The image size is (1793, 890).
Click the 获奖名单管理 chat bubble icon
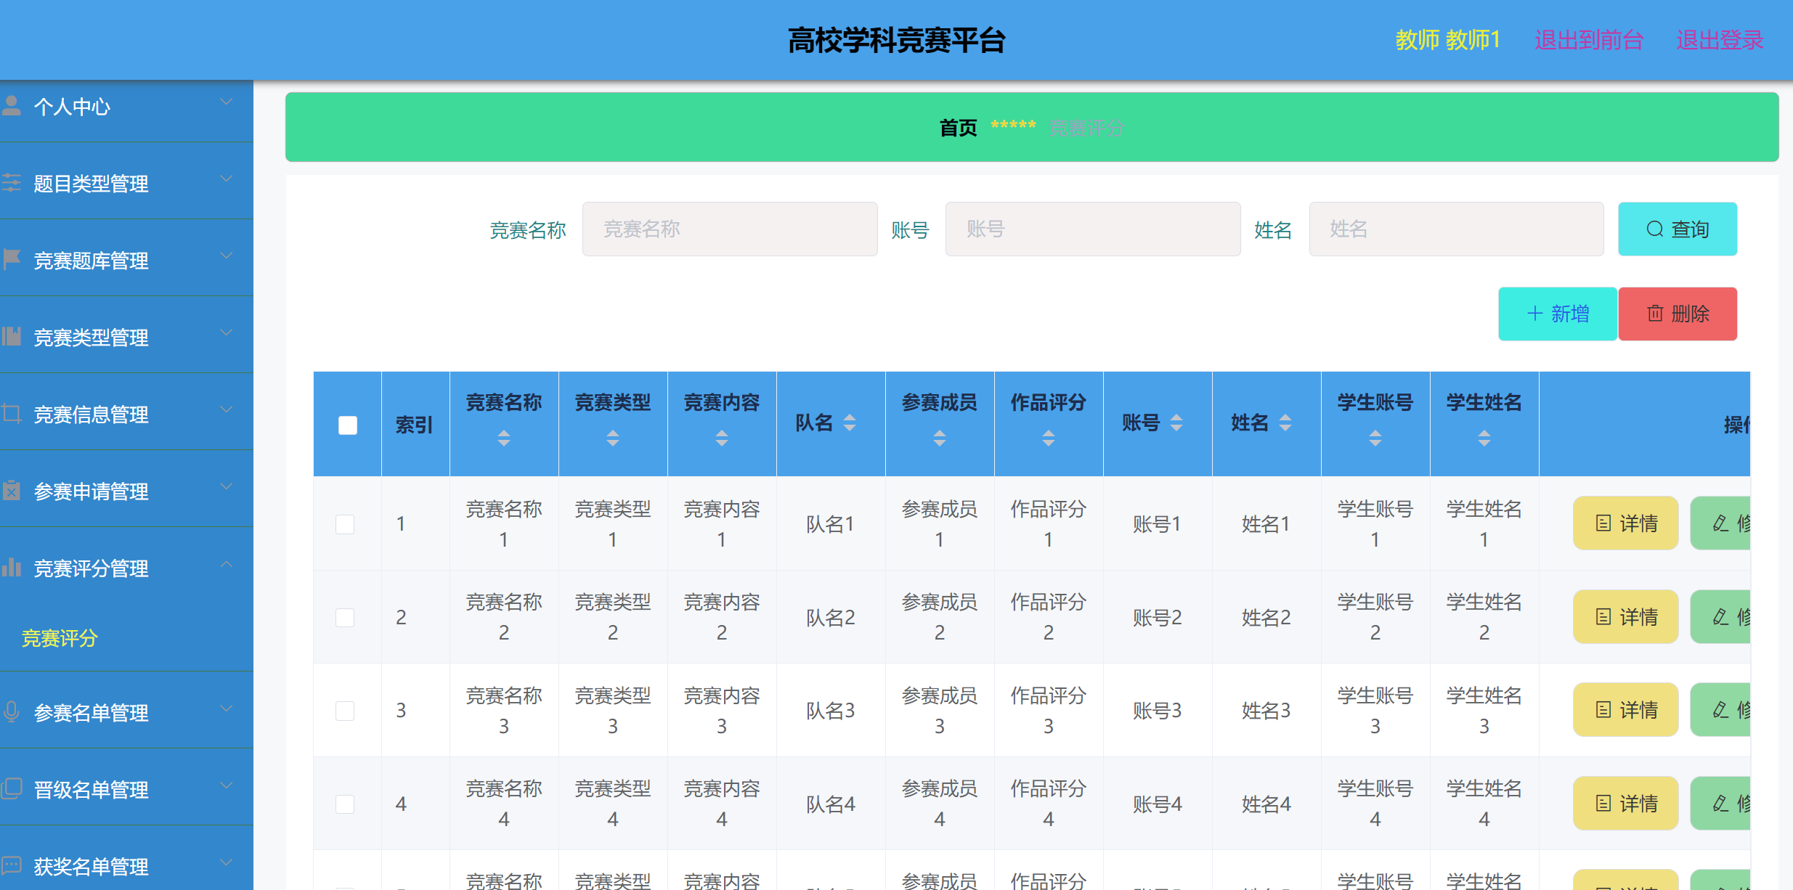click(11, 865)
